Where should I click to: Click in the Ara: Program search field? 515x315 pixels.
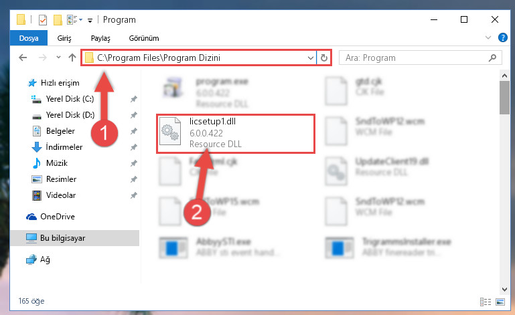point(415,58)
